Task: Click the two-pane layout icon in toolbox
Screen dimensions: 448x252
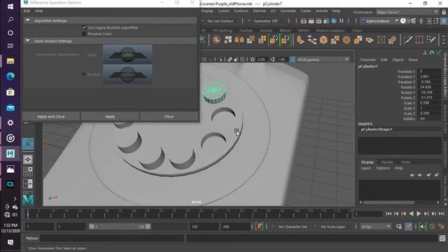Action: click(x=28, y=183)
